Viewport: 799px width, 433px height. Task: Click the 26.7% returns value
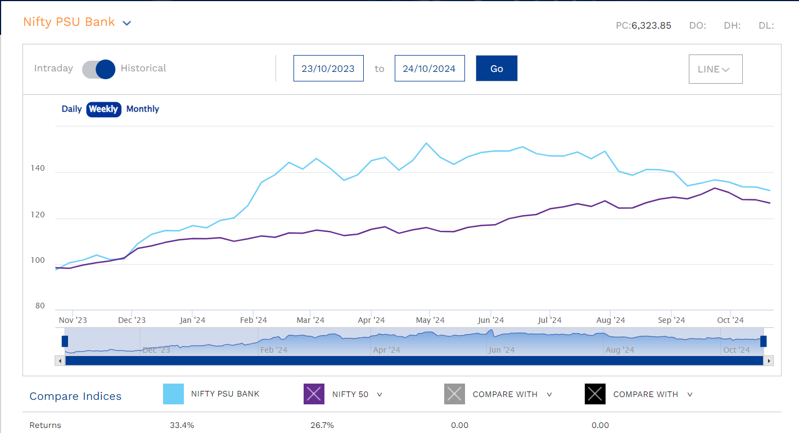[322, 425]
